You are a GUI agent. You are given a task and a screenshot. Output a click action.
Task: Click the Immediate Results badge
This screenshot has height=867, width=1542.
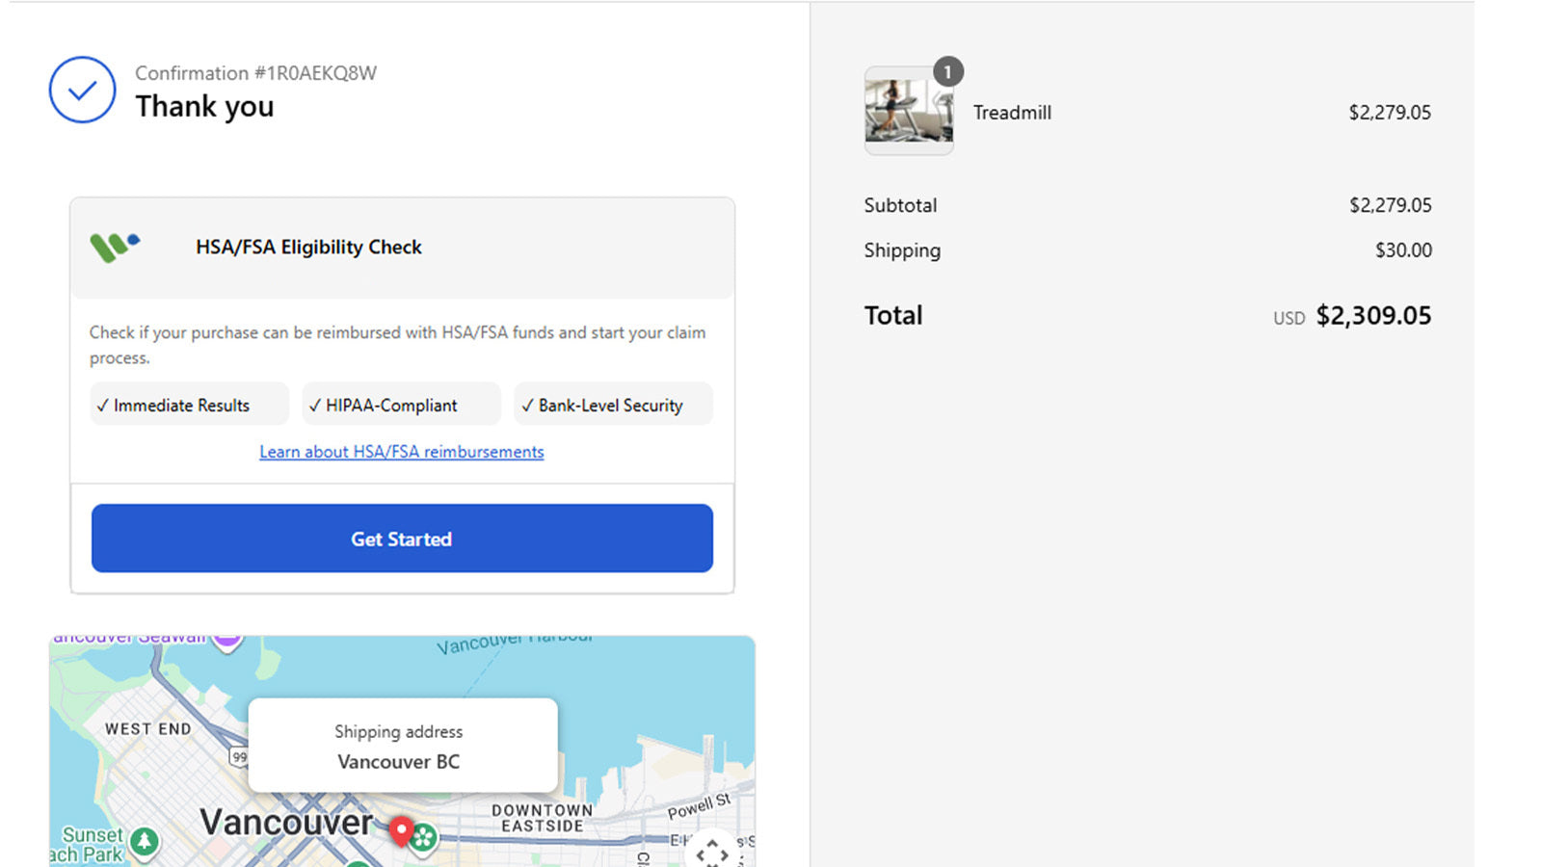190,405
